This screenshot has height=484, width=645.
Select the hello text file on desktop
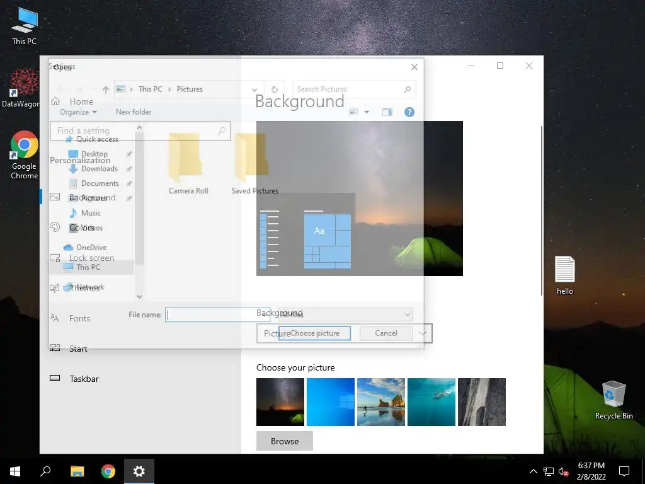[x=565, y=275]
